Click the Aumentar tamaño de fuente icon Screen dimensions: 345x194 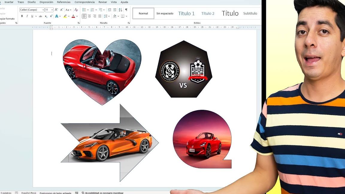(x=56, y=9)
